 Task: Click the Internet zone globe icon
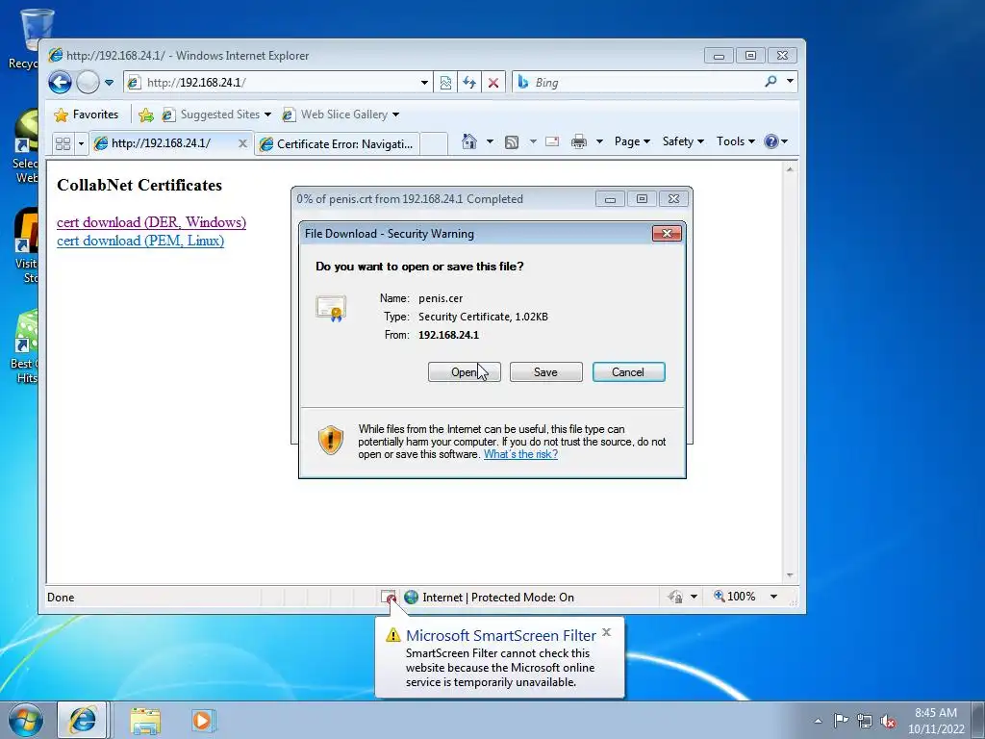pos(412,597)
